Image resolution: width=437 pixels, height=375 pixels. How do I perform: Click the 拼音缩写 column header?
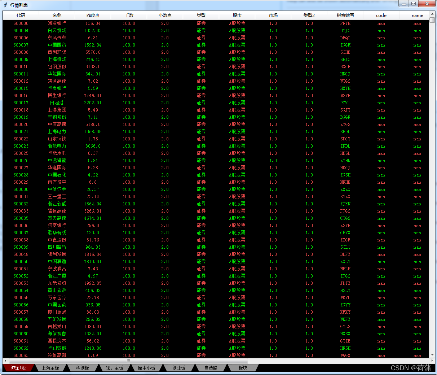(345, 16)
